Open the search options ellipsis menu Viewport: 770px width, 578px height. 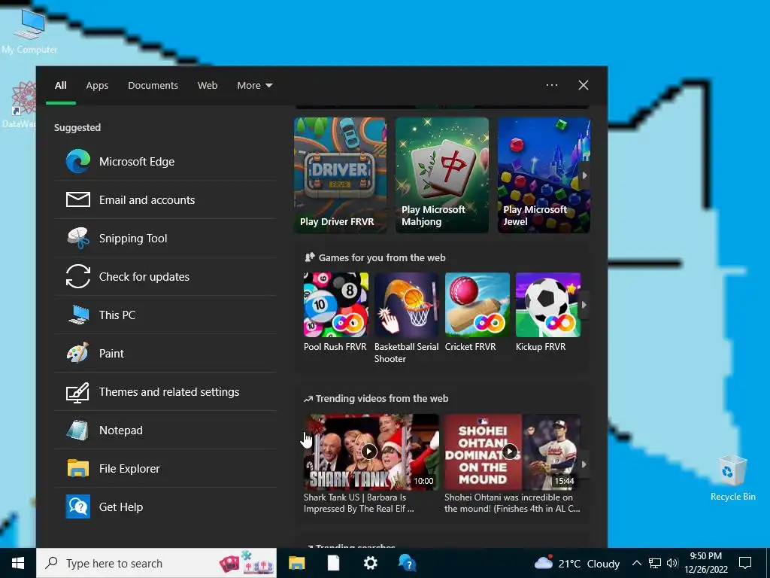(552, 85)
